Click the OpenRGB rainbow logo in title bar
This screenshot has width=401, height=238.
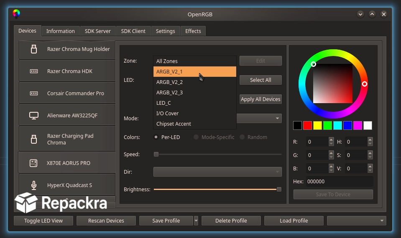click(x=16, y=14)
